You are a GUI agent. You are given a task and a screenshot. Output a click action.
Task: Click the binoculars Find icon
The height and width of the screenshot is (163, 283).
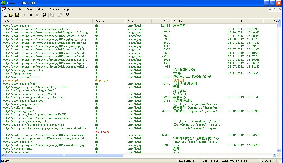click(44, 15)
